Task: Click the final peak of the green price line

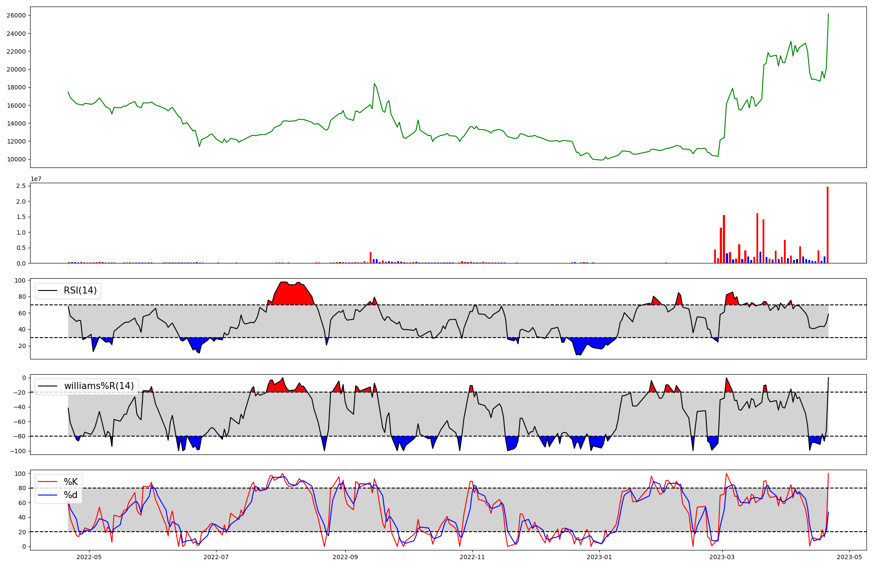Action: (828, 14)
